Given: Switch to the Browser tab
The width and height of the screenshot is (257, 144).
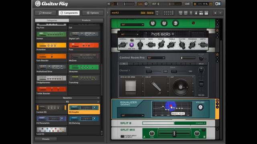Looking at the screenshot, I should pyautogui.click(x=45, y=13).
